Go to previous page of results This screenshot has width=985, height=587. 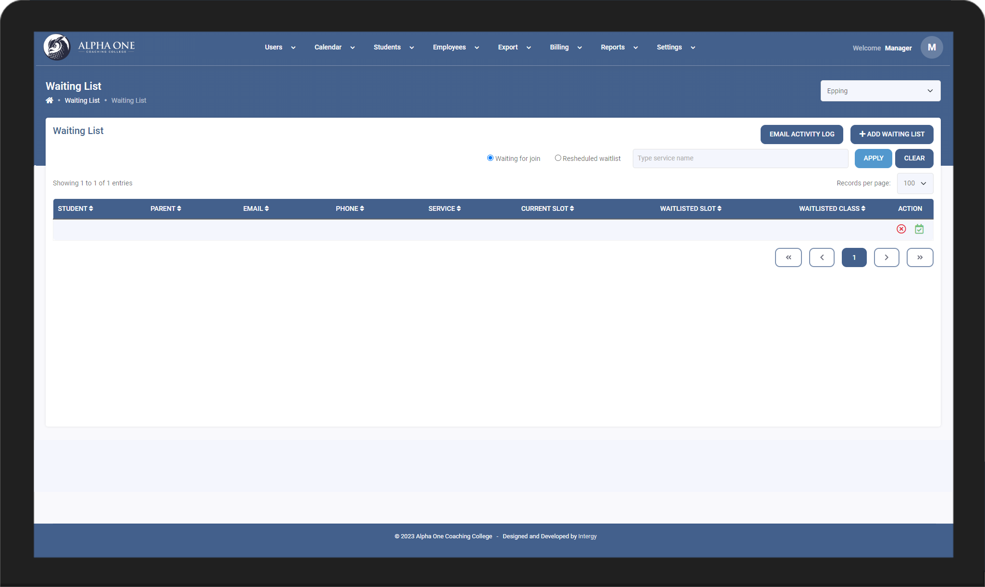coord(822,257)
